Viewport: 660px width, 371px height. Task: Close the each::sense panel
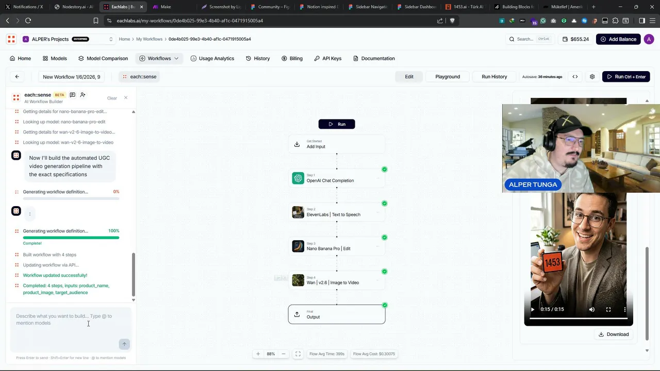[x=125, y=97]
